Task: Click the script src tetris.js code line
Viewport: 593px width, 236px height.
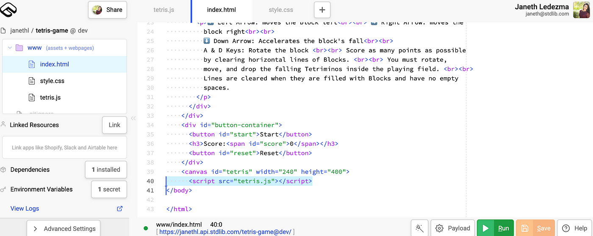Action: coord(250,181)
